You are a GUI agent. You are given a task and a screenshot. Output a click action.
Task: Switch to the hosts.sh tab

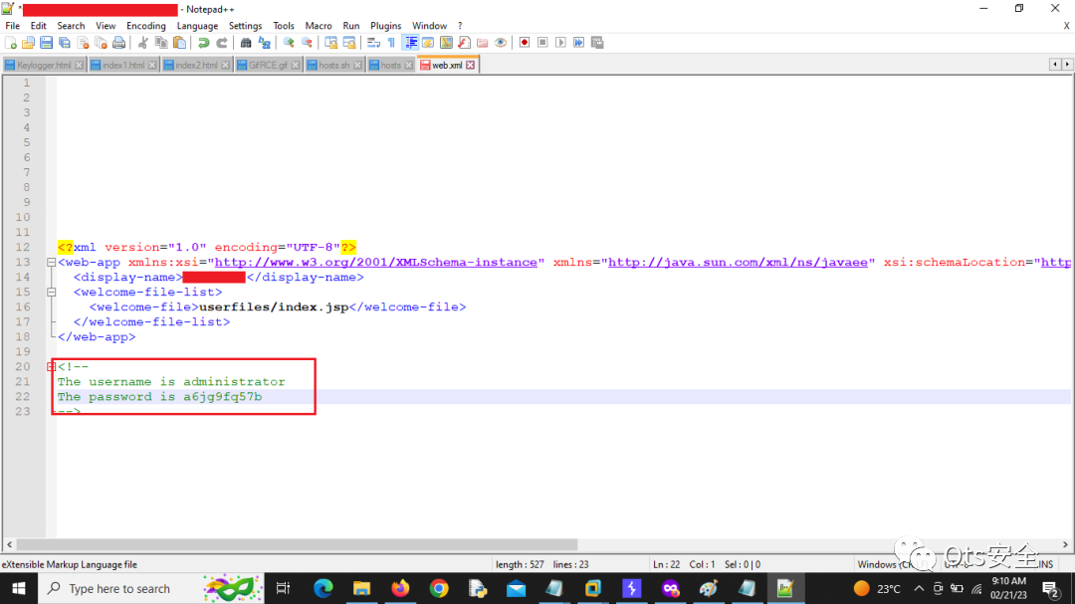[333, 65]
